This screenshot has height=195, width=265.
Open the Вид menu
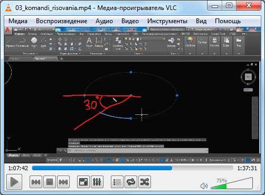201,21
